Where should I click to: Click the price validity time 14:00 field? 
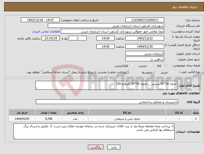pyautogui.click(x=105, y=46)
